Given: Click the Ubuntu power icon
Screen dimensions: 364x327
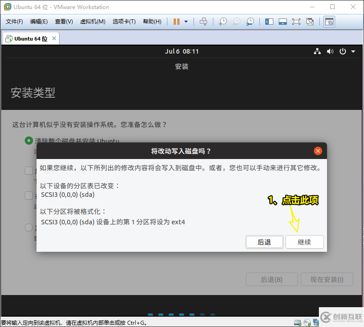Looking at the screenshot, I should [343, 51].
